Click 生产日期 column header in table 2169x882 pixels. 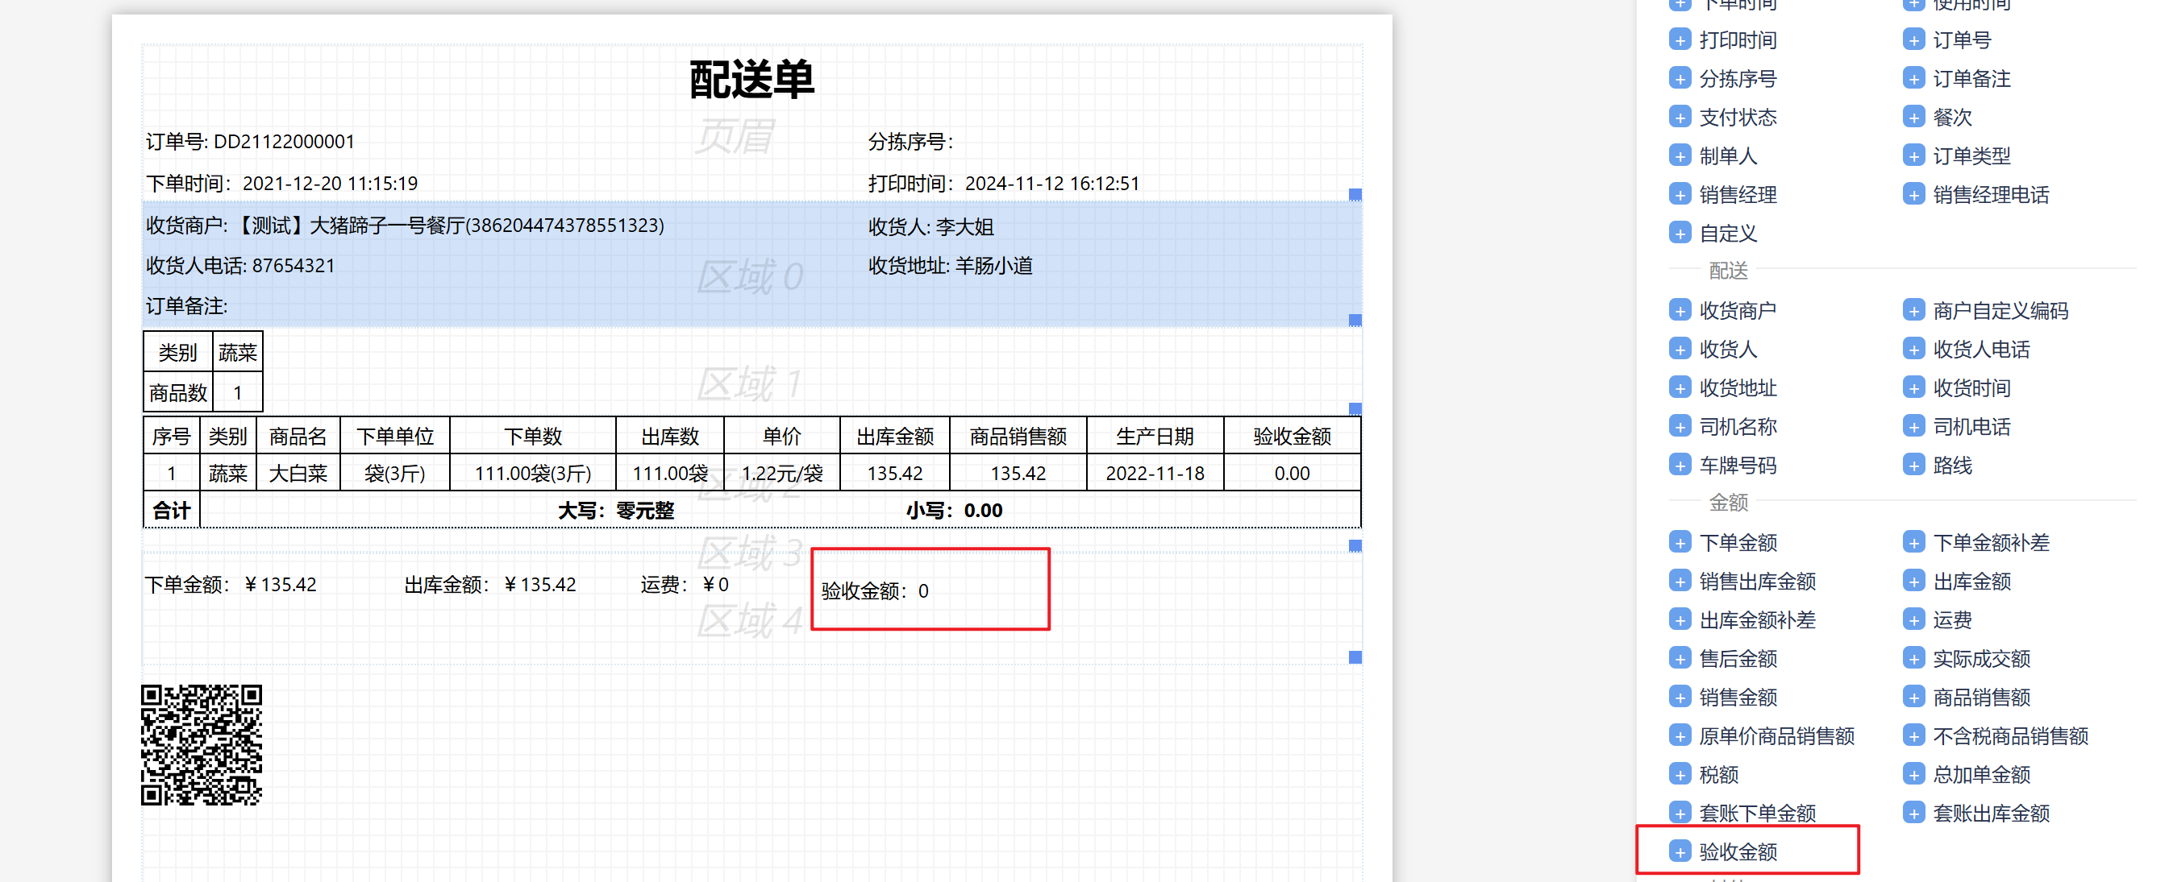click(x=1155, y=436)
